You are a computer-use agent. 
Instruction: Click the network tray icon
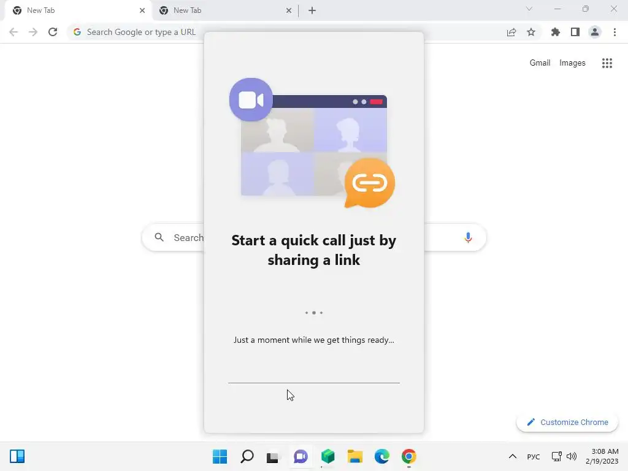pos(556,456)
